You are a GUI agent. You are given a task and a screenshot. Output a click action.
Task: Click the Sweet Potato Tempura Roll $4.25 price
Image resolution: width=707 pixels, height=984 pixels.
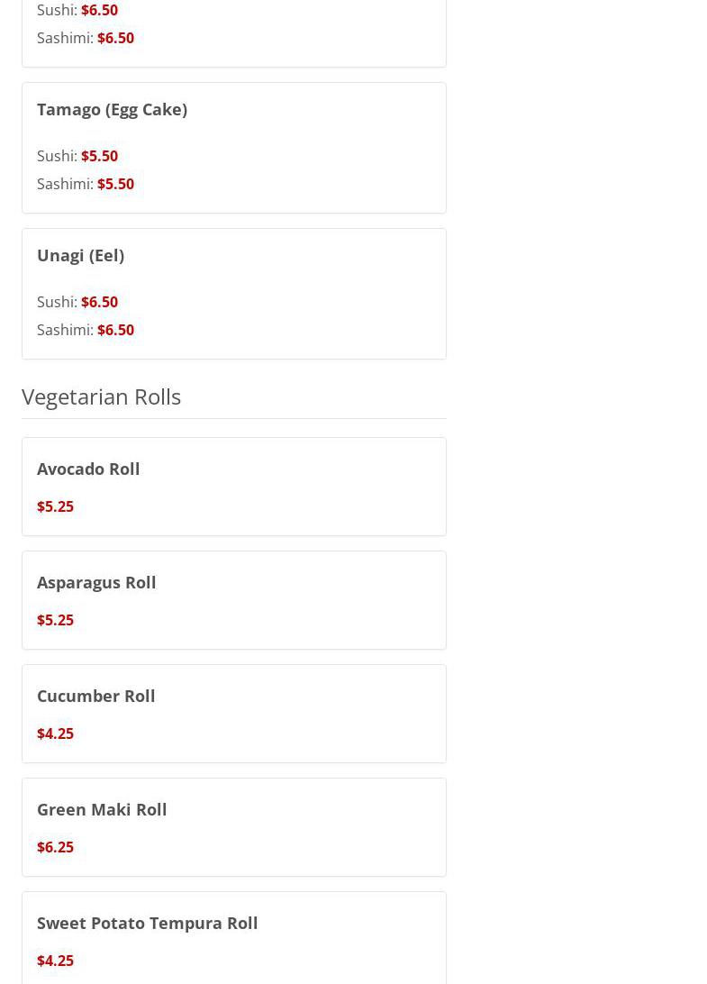click(x=55, y=961)
